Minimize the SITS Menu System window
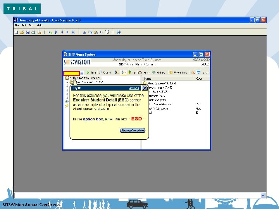Image resolution: width=279 pixels, height=209 pixels. (195, 55)
